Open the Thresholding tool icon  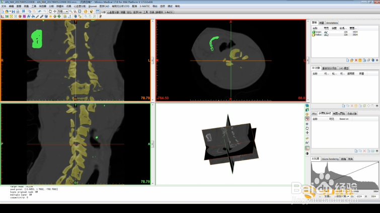pos(3,17)
